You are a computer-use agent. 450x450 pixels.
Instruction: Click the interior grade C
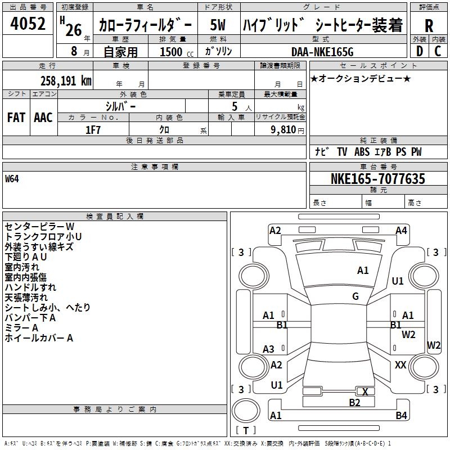438,51
